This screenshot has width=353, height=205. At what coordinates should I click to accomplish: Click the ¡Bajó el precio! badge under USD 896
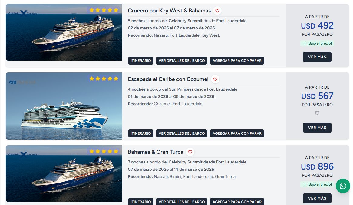[x=317, y=184]
